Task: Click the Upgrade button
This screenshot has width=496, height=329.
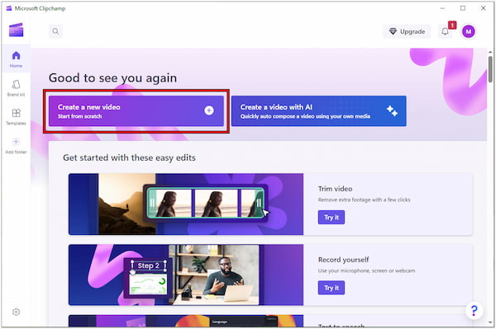Action: 407,31
